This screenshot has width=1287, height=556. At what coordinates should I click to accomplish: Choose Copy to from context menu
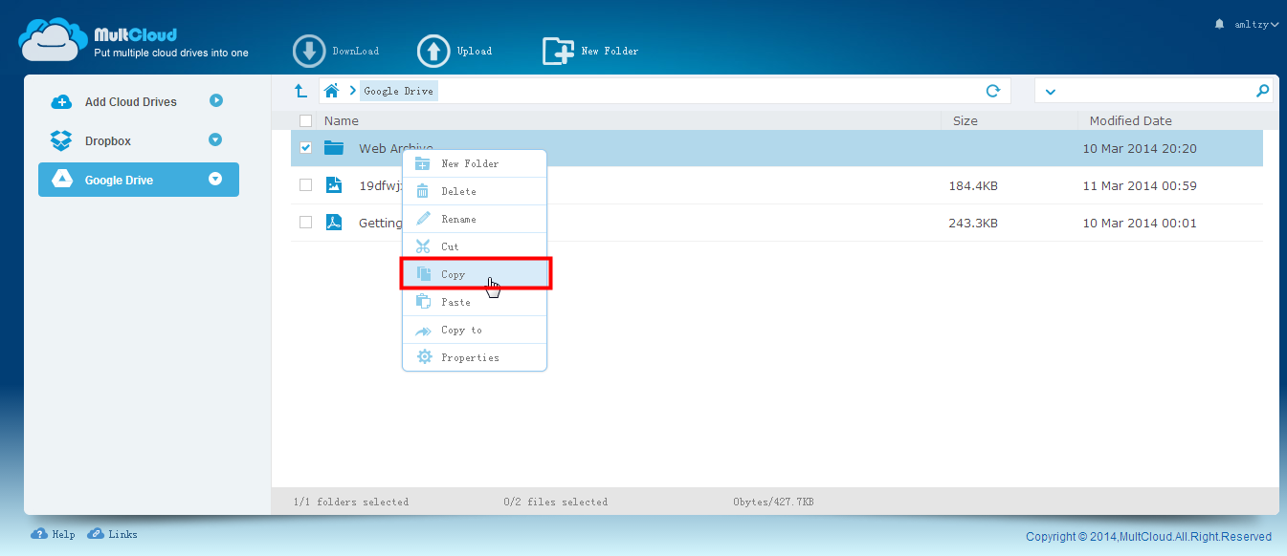pos(475,330)
